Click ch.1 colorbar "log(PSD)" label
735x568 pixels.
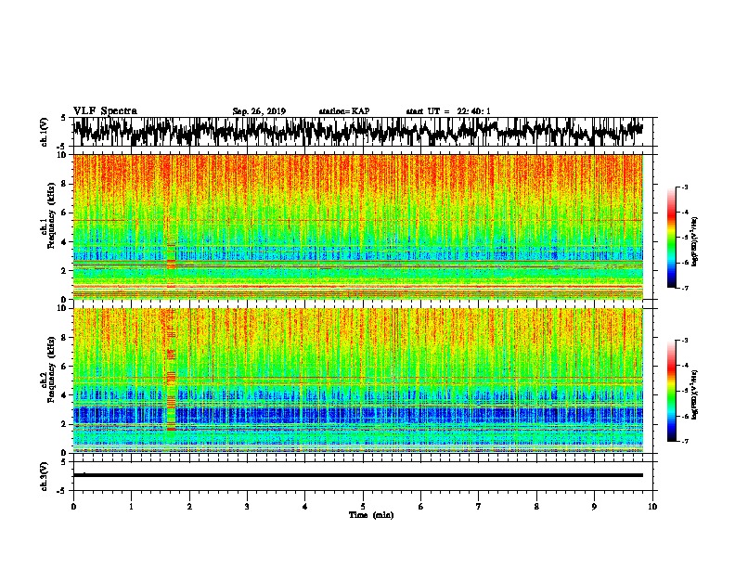coord(694,241)
